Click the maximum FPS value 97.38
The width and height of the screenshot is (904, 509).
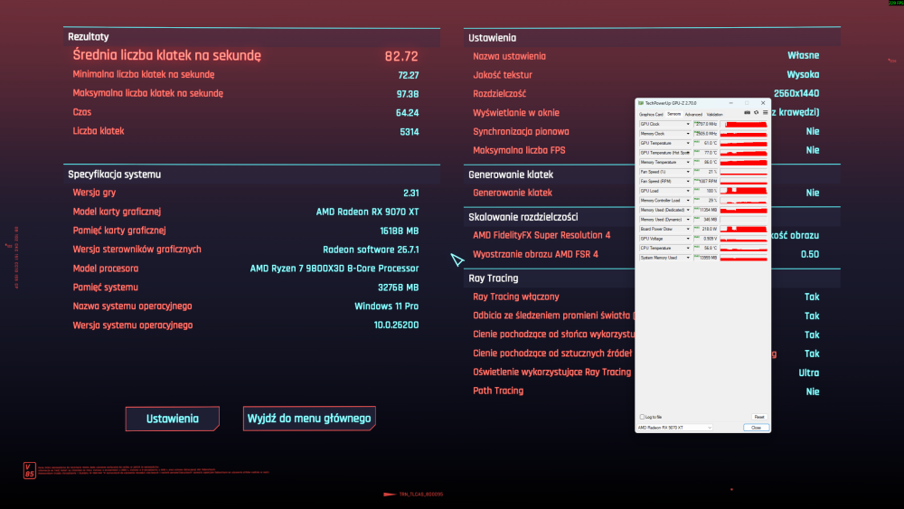point(408,94)
